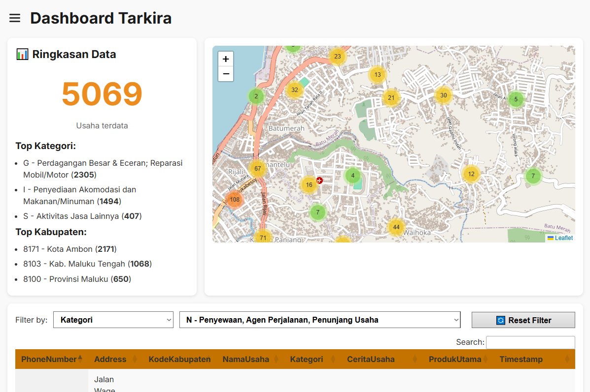Open the Leaflet attribution link
The height and width of the screenshot is (392, 590).
tap(564, 238)
